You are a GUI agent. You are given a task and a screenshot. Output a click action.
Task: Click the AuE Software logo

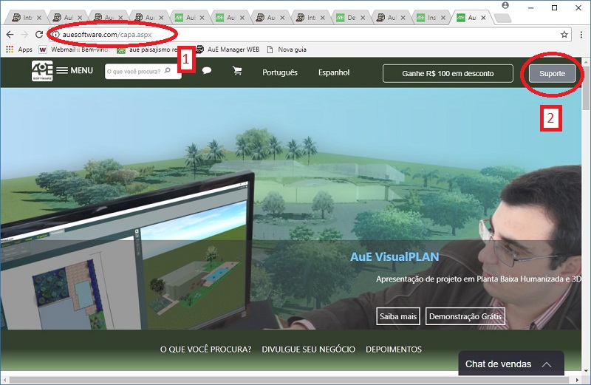coord(41,72)
